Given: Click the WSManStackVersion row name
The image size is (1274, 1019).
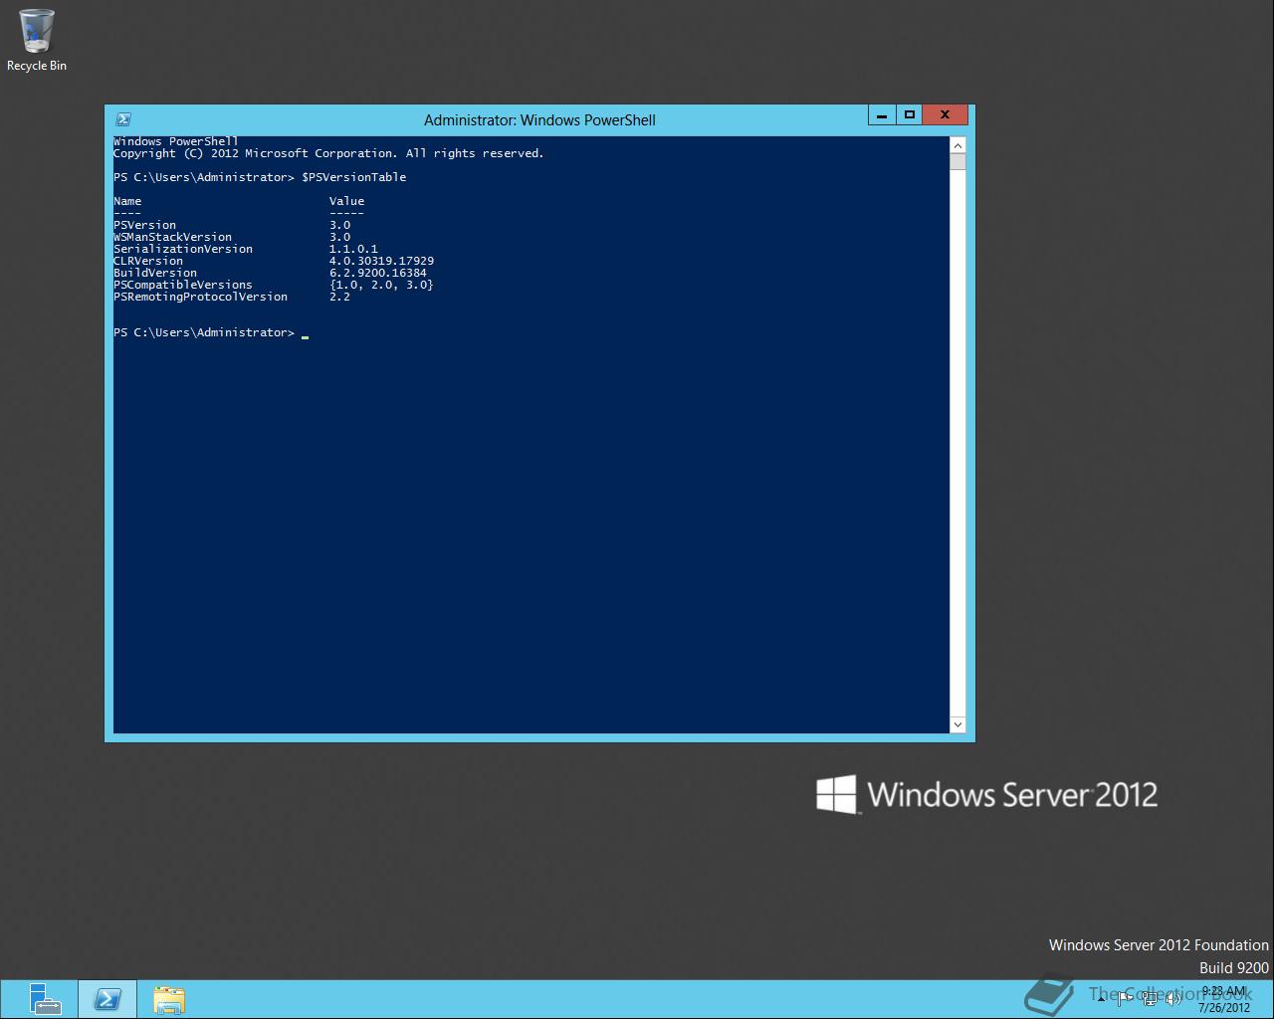Looking at the screenshot, I should pos(172,237).
